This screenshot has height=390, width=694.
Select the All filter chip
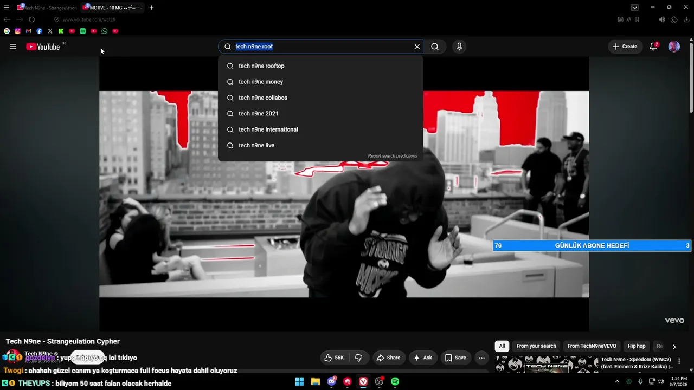502,346
